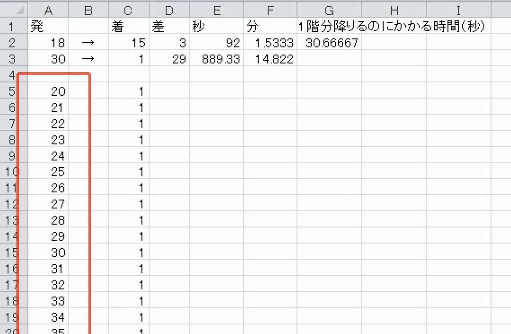This screenshot has width=511, height=334.
Task: Select column A header
Action: 48,10
